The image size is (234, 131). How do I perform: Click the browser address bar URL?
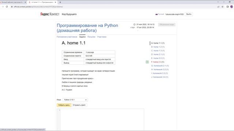coord(38,7)
